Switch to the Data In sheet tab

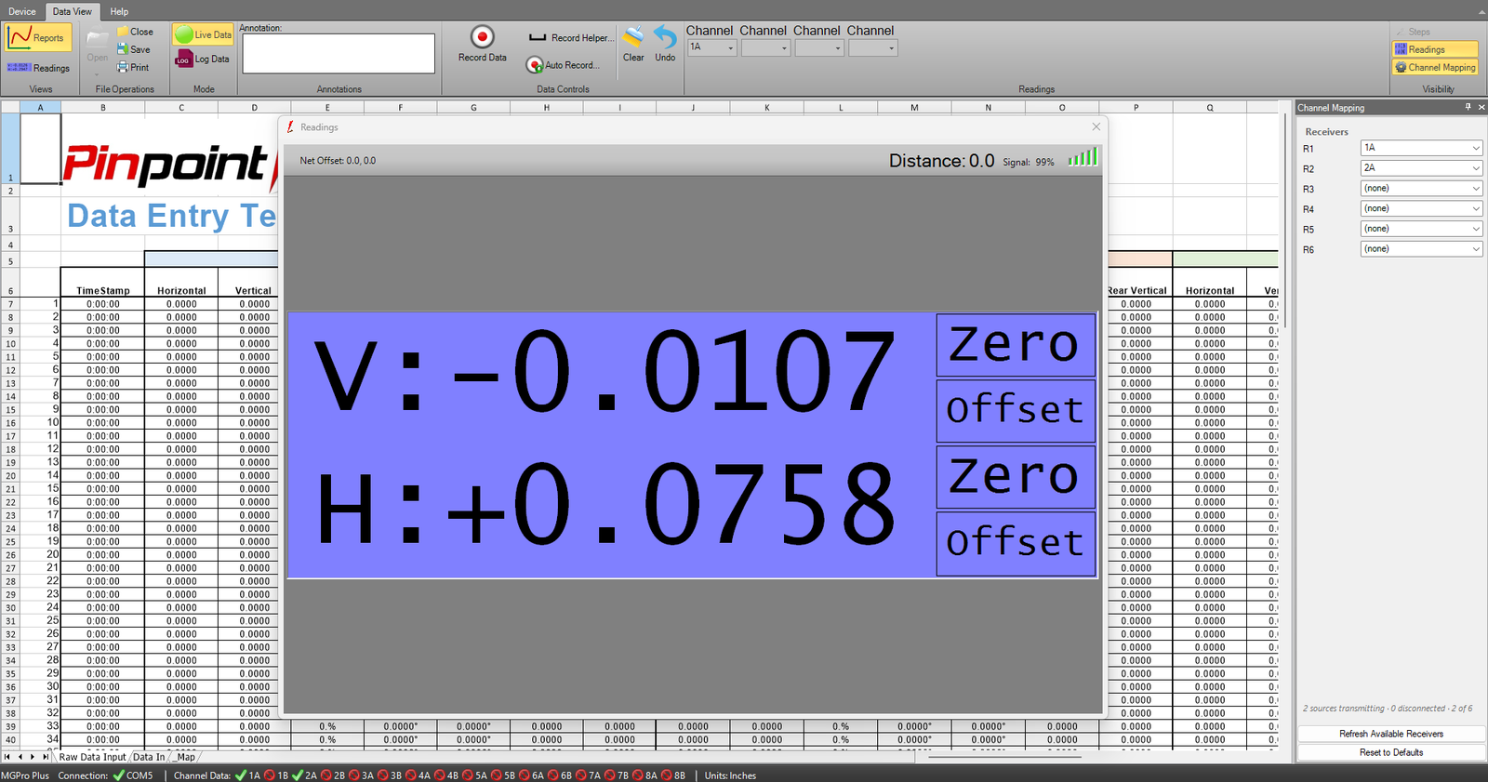(x=149, y=757)
